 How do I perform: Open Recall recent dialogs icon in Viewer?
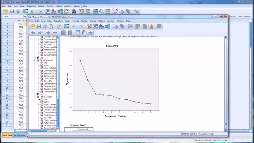tap(66, 26)
